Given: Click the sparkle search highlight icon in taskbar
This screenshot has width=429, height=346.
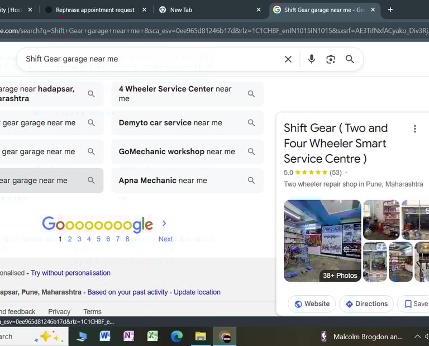Looking at the screenshot, I should pos(49,336).
